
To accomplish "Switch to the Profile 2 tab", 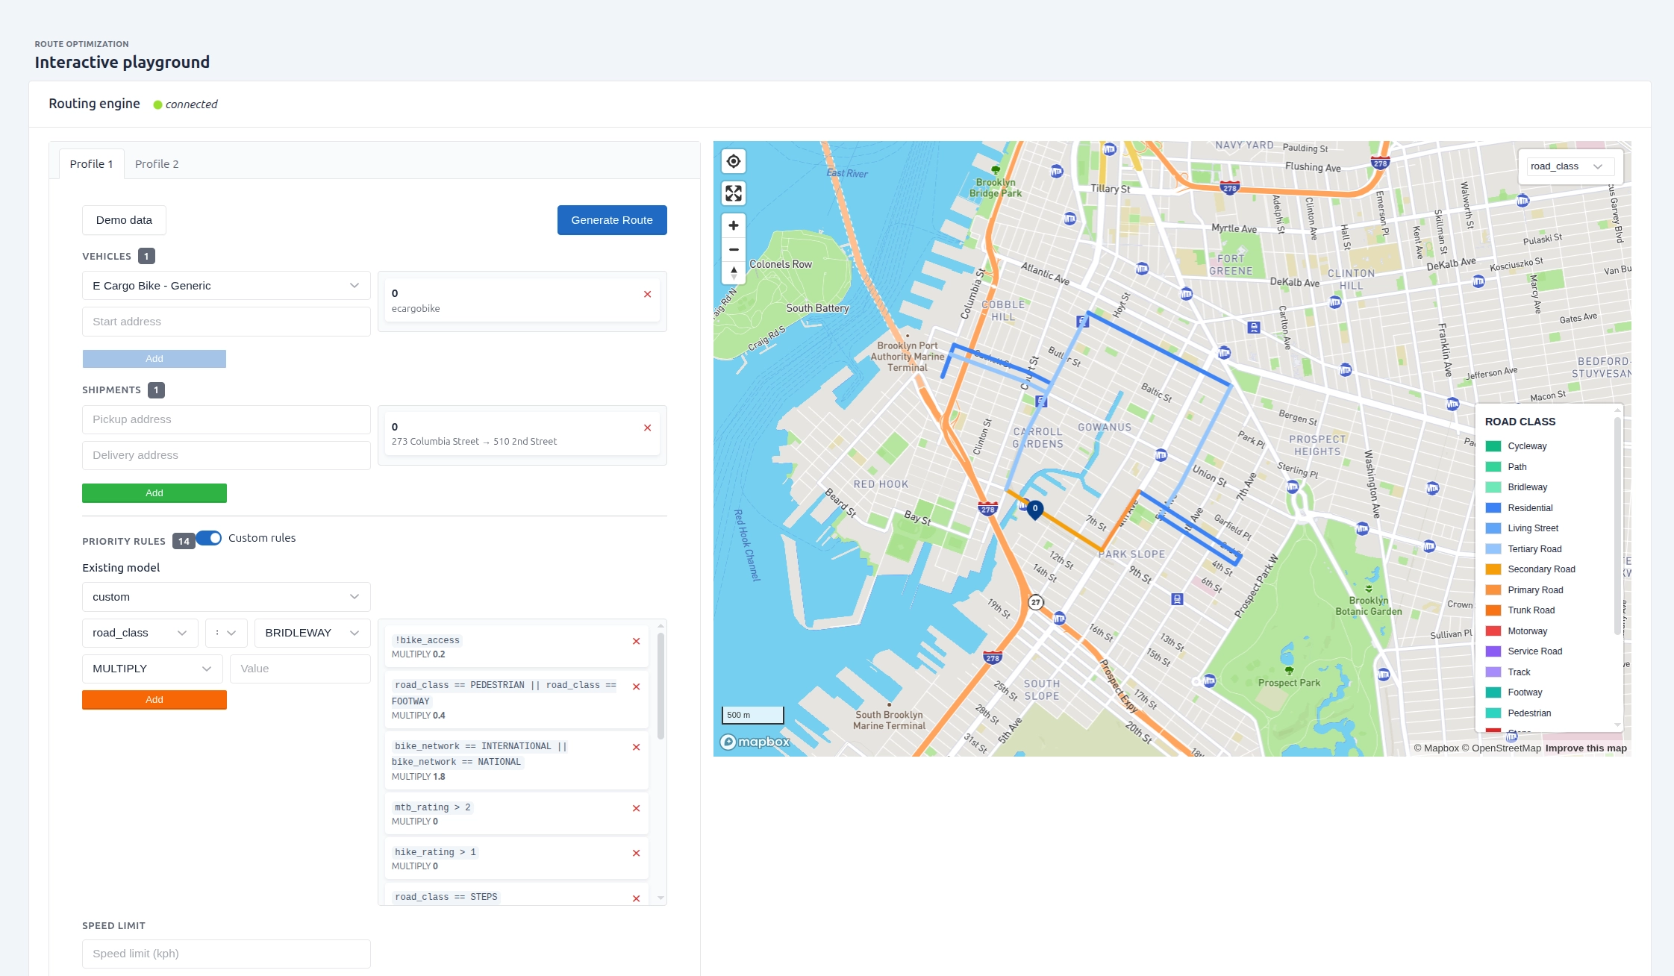I will 157,163.
